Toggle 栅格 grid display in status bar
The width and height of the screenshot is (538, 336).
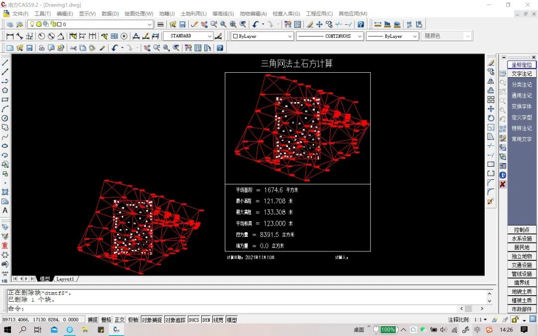coord(106,320)
